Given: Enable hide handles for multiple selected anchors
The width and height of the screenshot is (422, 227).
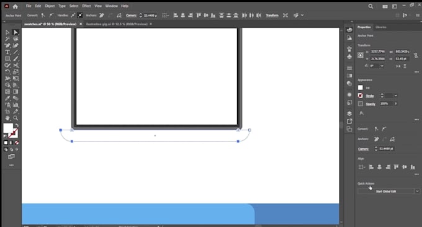Looking at the screenshot, I should [x=80, y=16].
